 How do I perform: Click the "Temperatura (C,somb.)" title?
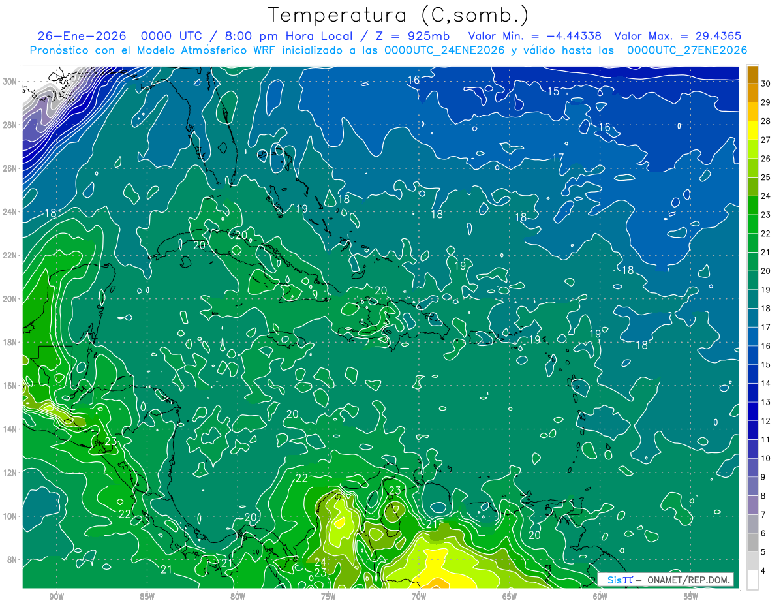[398, 15]
